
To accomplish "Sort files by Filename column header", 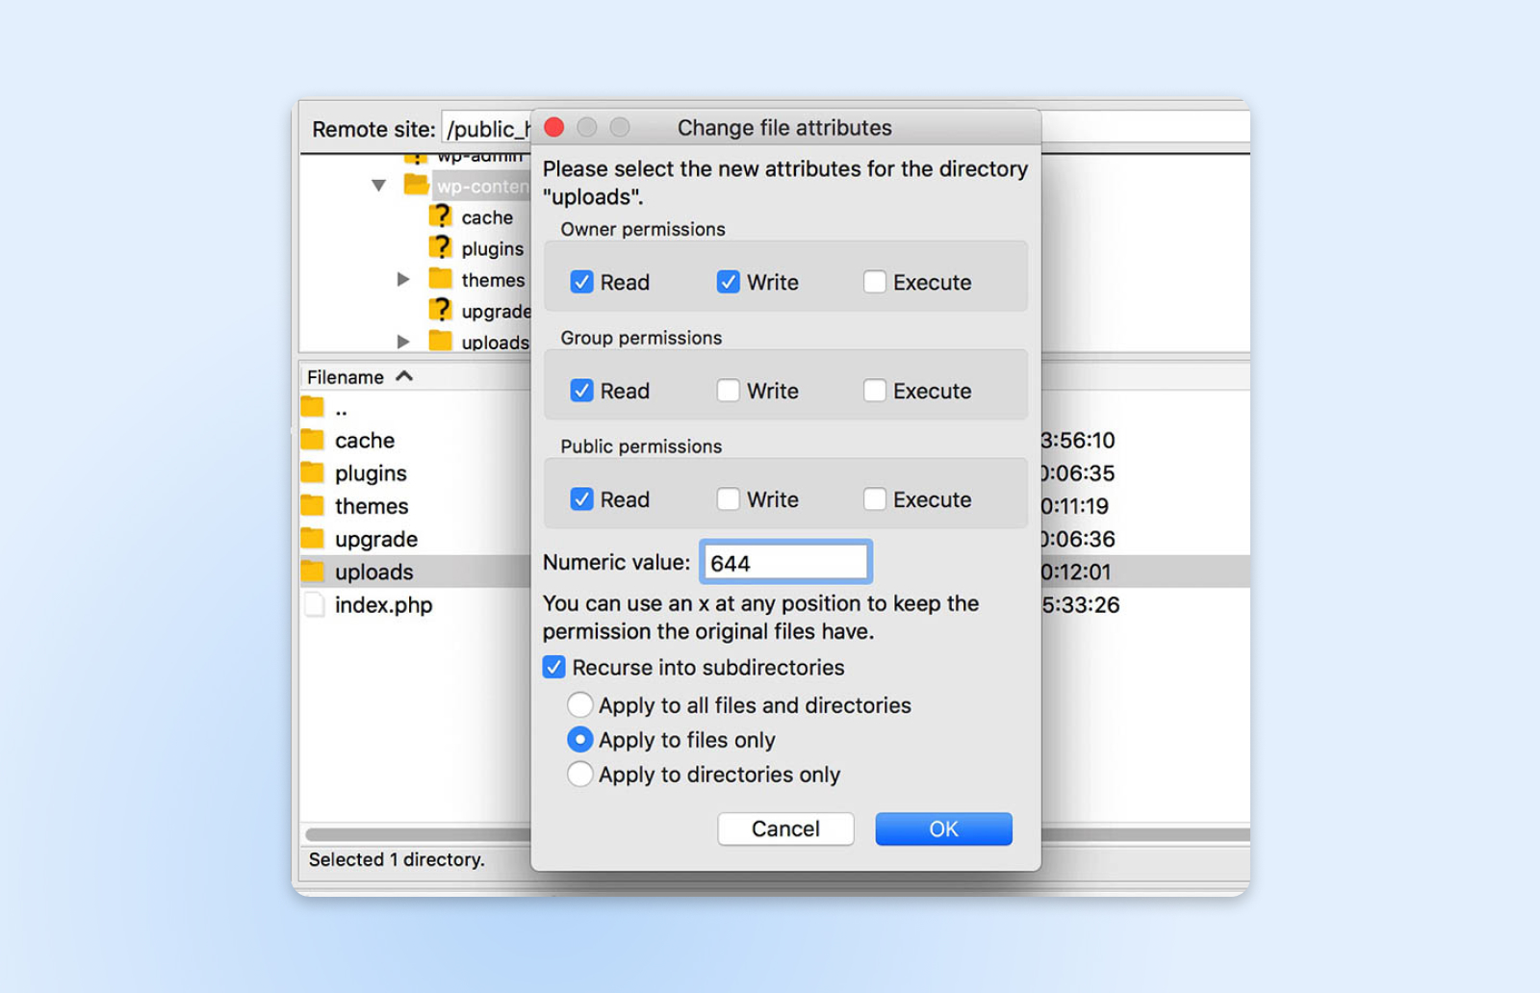I will coord(346,377).
